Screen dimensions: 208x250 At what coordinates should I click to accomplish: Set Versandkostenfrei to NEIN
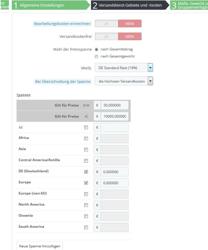130,36
